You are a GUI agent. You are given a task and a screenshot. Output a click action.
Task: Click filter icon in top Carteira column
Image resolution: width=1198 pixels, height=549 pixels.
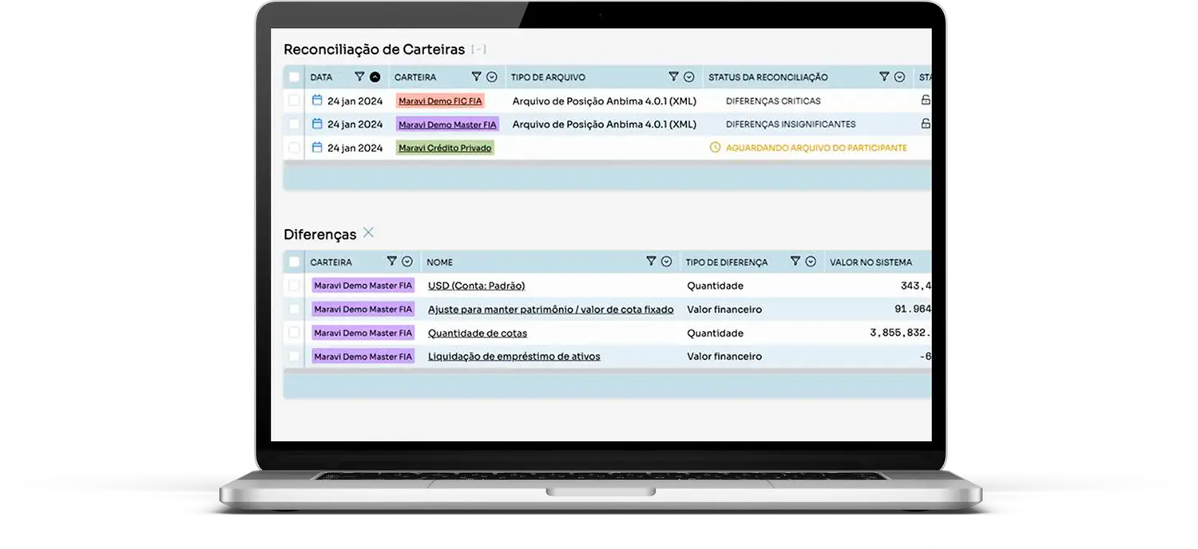[x=476, y=77]
